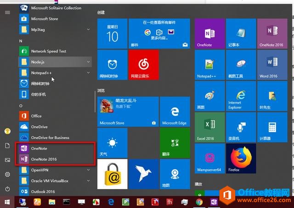Expand the Node.js folder chevron
The width and height of the screenshot is (294, 208).
pyautogui.click(x=88, y=62)
